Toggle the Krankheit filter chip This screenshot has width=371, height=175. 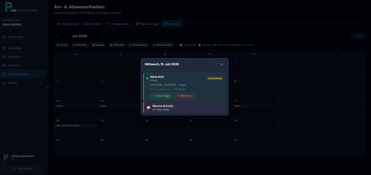(x=80, y=45)
